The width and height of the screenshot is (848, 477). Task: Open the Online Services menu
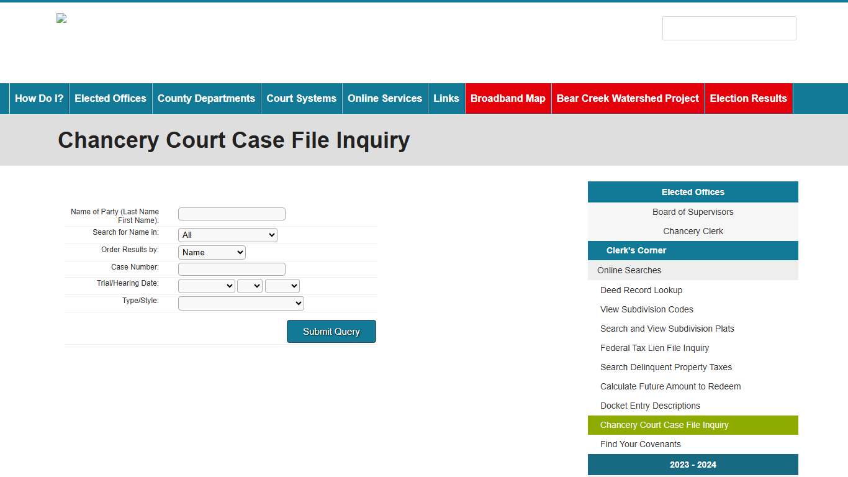coord(384,98)
